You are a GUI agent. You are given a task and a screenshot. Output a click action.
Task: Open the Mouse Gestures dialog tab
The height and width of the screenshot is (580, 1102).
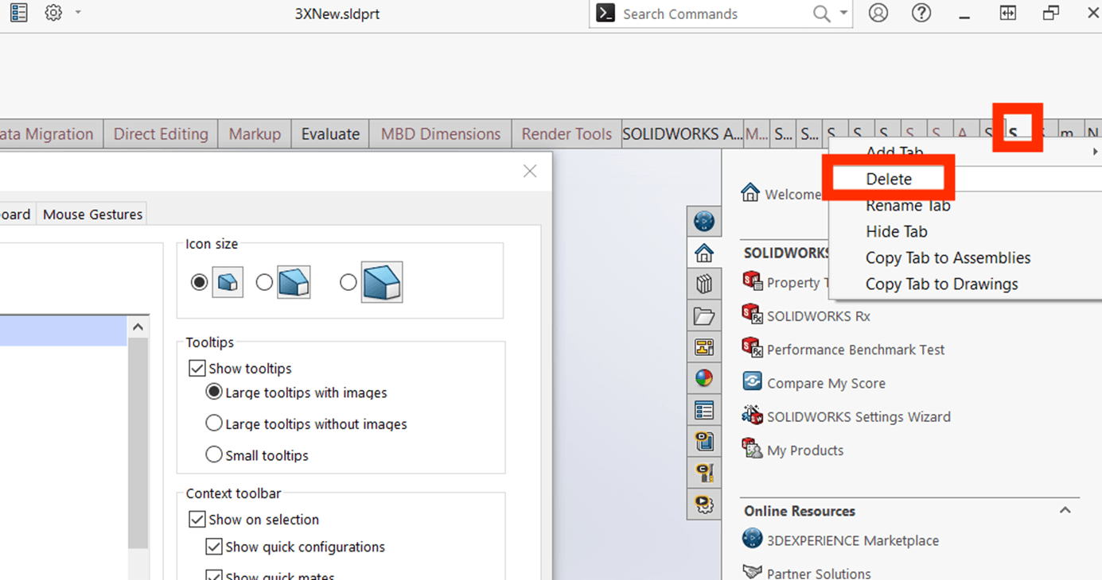(93, 214)
